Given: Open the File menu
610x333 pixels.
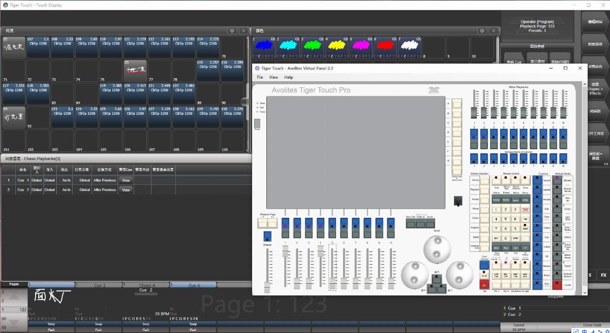Looking at the screenshot, I should coord(260,77).
